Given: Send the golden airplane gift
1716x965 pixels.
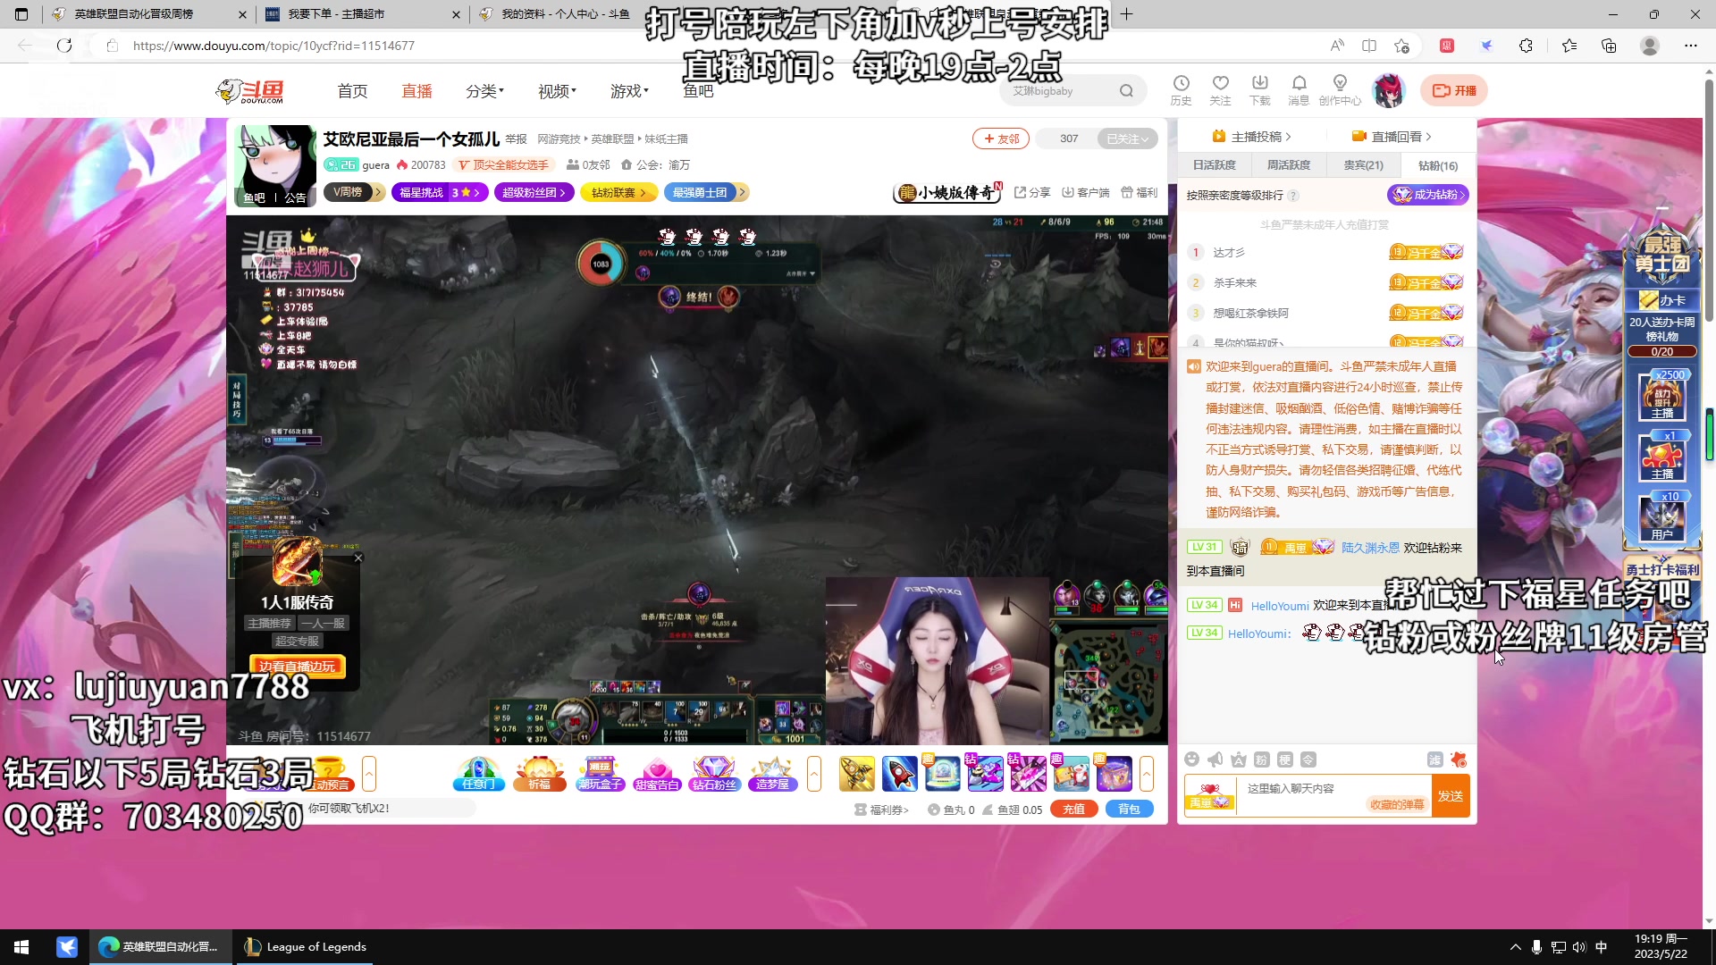Looking at the screenshot, I should tap(856, 774).
